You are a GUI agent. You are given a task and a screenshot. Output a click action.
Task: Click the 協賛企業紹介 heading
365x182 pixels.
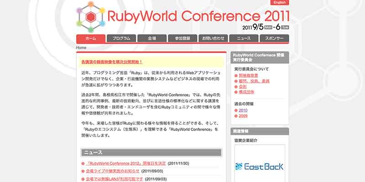[246, 140]
